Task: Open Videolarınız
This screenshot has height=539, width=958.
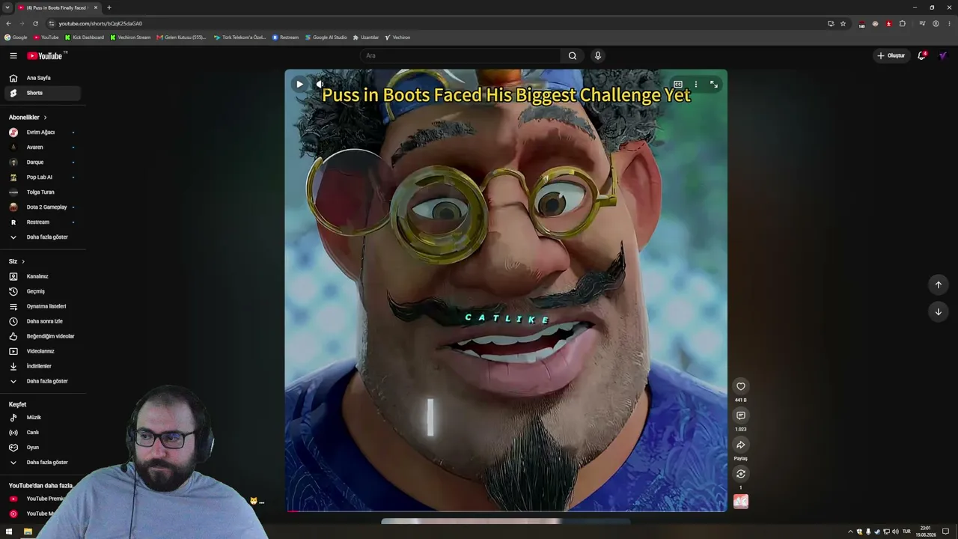Action: tap(43, 351)
